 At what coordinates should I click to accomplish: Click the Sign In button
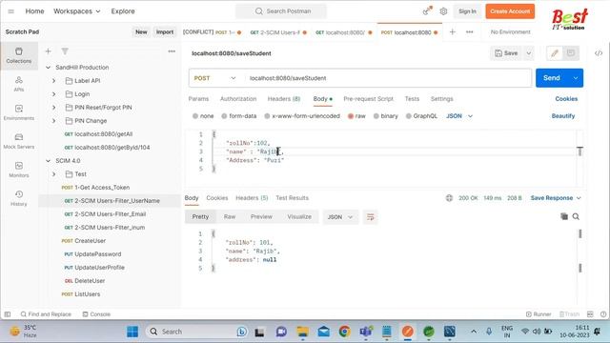tap(467, 11)
